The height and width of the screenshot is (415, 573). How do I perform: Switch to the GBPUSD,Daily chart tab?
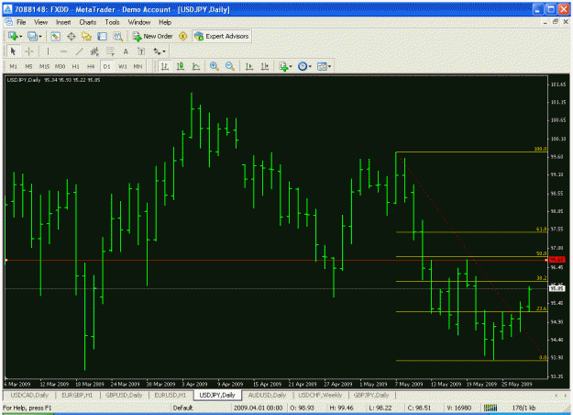pos(124,395)
